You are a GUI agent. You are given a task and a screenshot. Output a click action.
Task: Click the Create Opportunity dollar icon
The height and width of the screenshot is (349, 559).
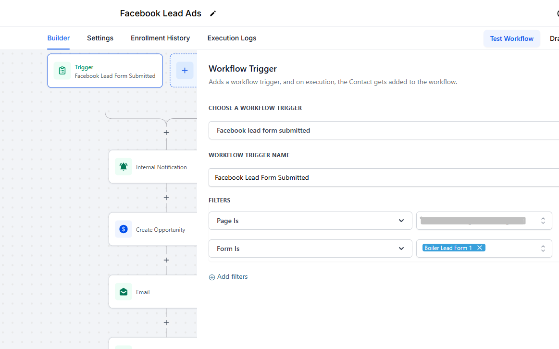124,229
